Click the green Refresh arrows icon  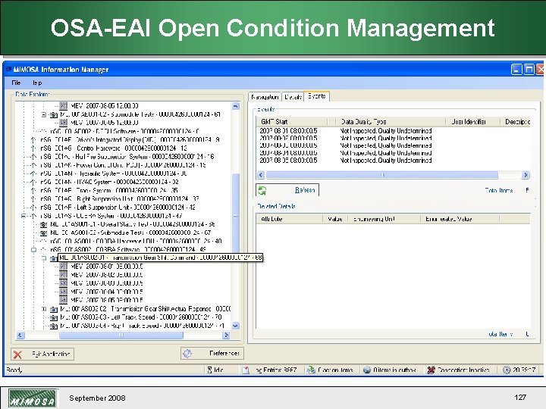[x=262, y=190]
